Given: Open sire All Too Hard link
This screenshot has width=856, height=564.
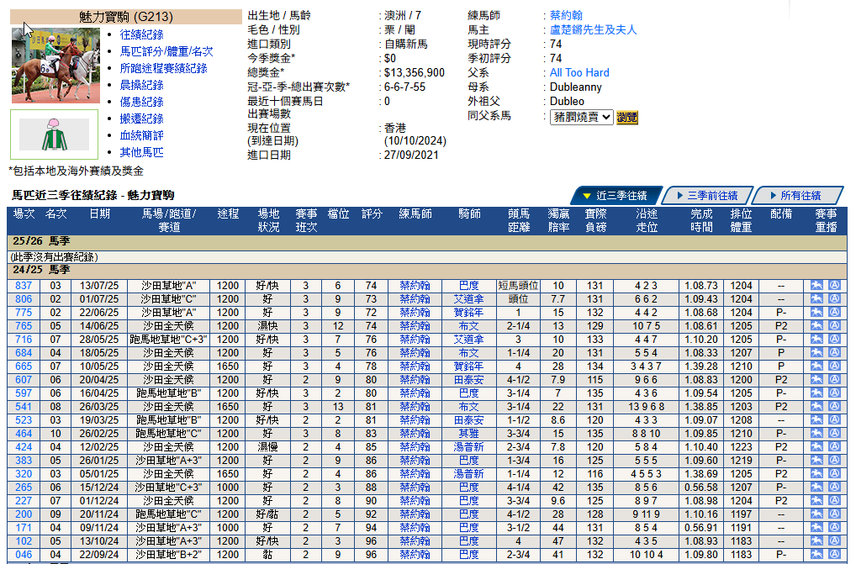Looking at the screenshot, I should 579,72.
